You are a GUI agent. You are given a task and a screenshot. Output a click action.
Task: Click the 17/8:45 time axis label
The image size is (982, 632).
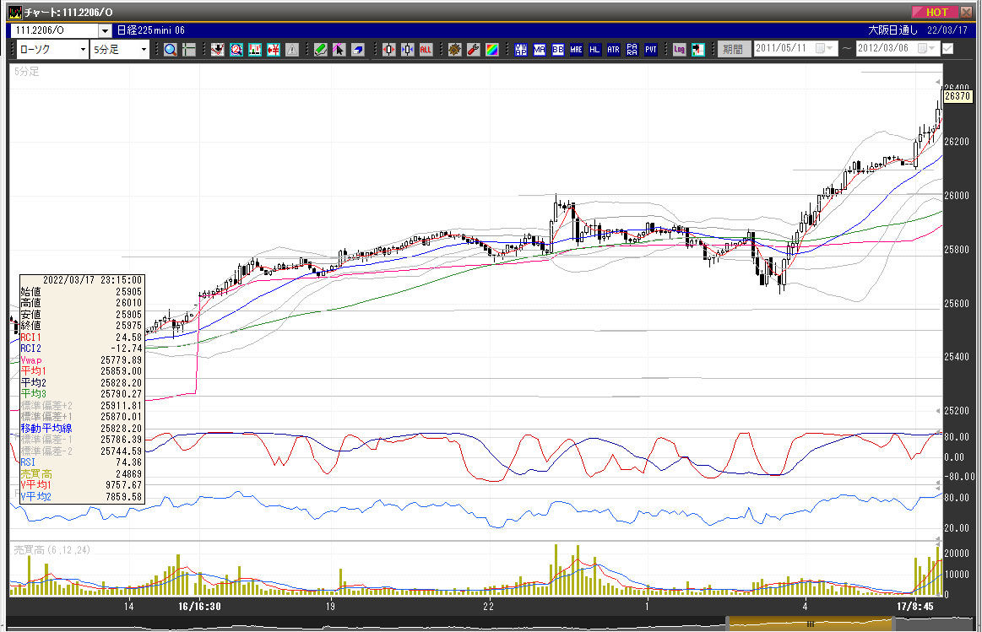tap(915, 607)
